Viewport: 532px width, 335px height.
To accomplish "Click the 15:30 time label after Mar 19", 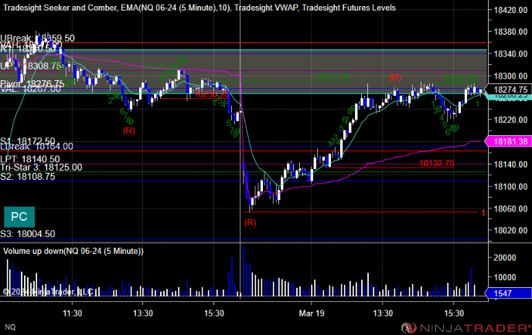I will click(454, 313).
